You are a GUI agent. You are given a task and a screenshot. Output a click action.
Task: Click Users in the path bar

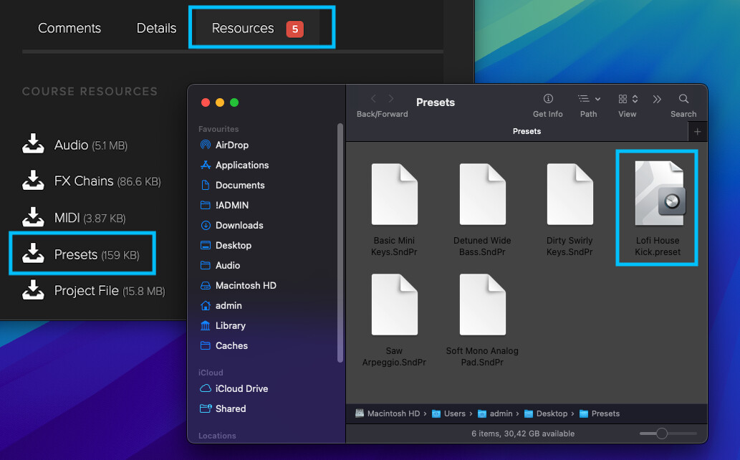pyautogui.click(x=448, y=413)
